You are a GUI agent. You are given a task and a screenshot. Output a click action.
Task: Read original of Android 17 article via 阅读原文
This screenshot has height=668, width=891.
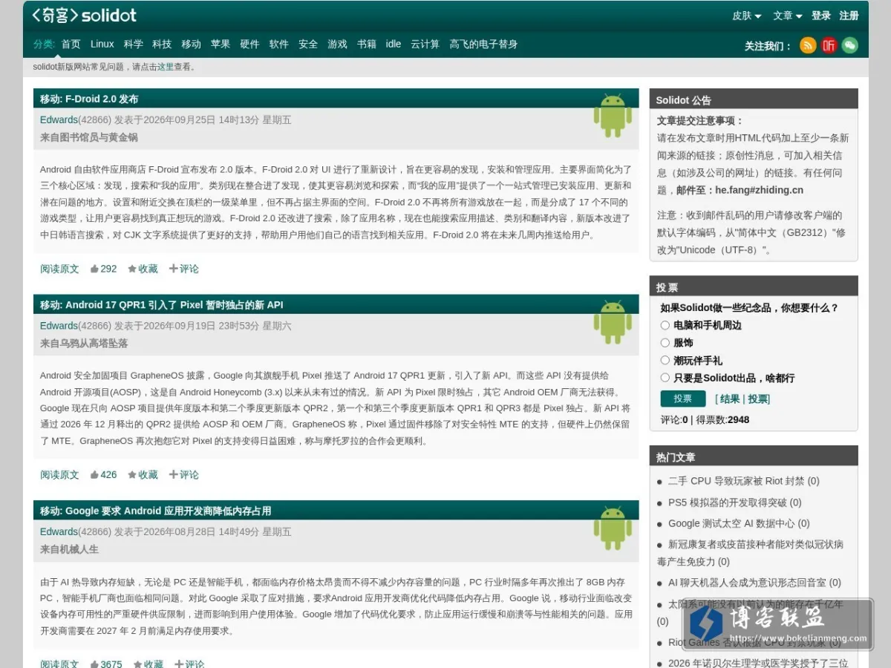coord(59,475)
